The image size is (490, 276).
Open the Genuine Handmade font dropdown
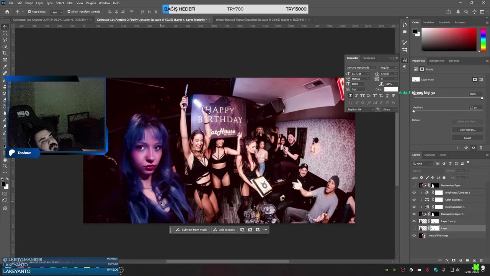(361, 67)
